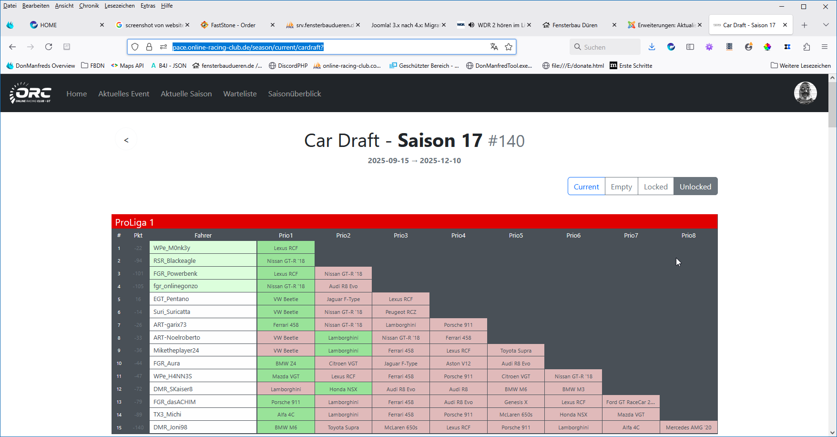Image resolution: width=837 pixels, height=437 pixels.
Task: Open the Weitere Lesezeichen bookmarks folder
Action: click(801, 66)
